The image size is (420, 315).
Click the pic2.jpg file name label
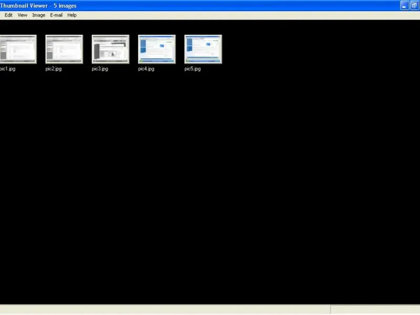pyautogui.click(x=54, y=69)
